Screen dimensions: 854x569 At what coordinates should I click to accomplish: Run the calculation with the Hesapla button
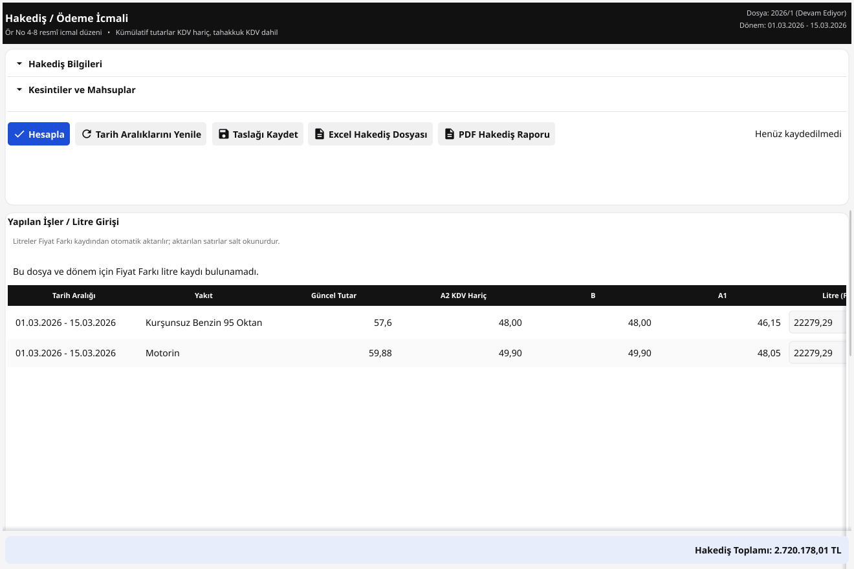(x=39, y=134)
